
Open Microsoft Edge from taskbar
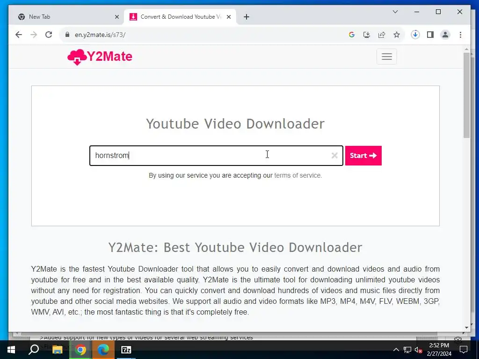(103, 350)
